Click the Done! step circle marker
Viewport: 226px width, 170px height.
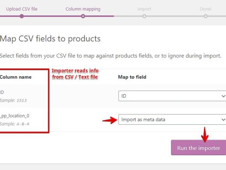pos(206,16)
